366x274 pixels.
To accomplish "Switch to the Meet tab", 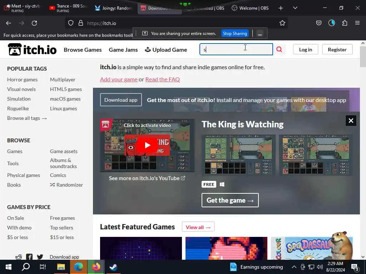I will point(23,8).
